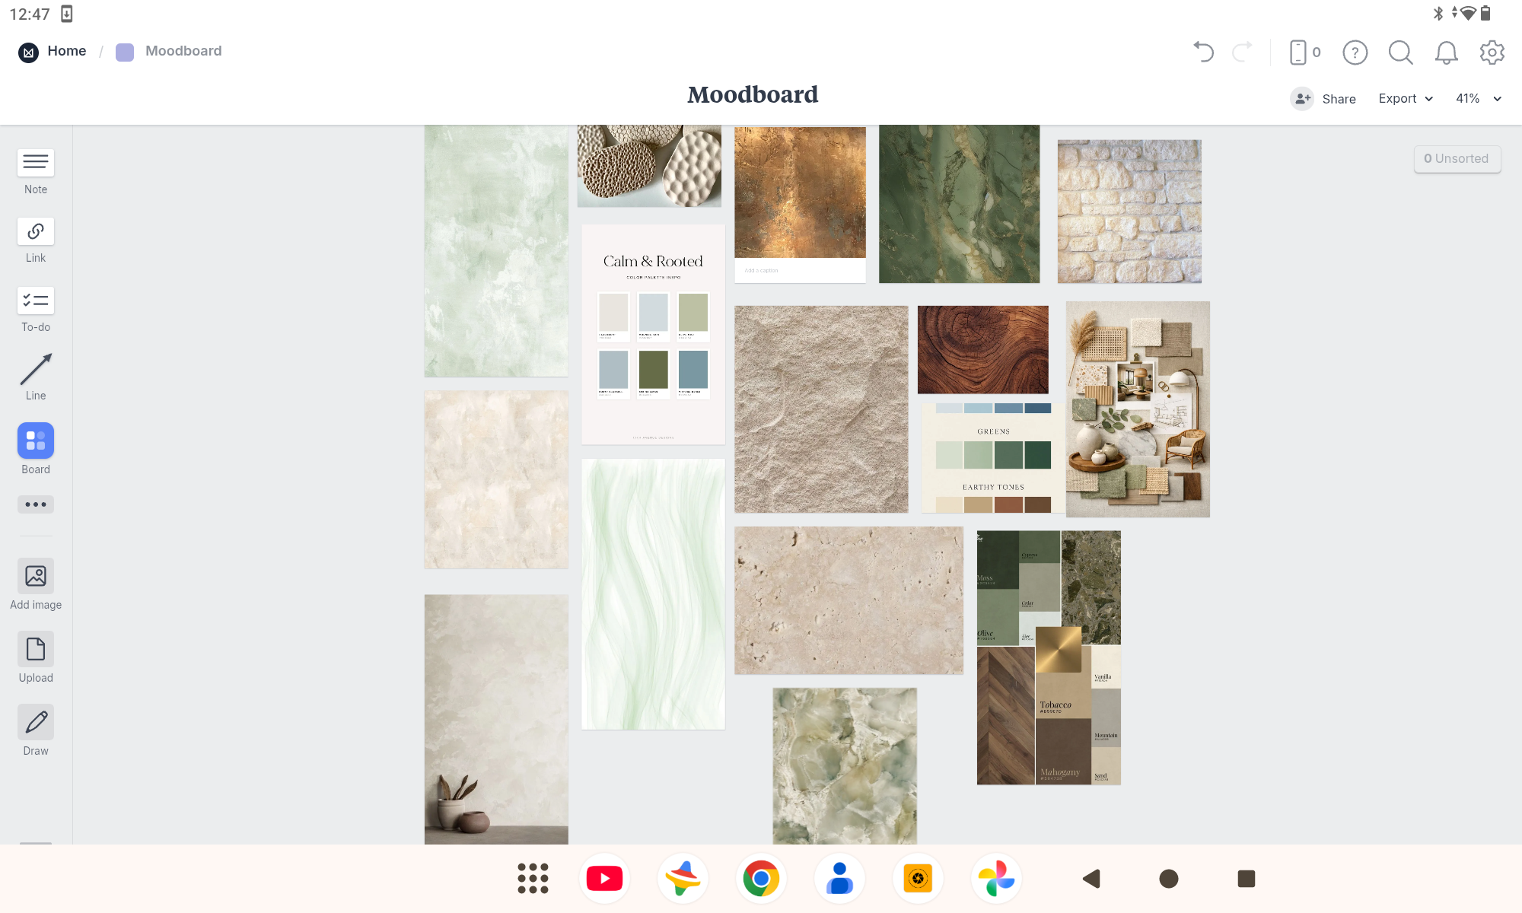Select the Draw pencil tool

(x=36, y=722)
